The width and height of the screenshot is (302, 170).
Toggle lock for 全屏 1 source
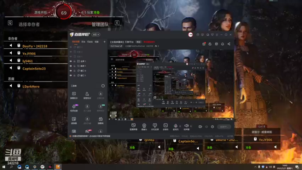pyautogui.click(x=74, y=61)
